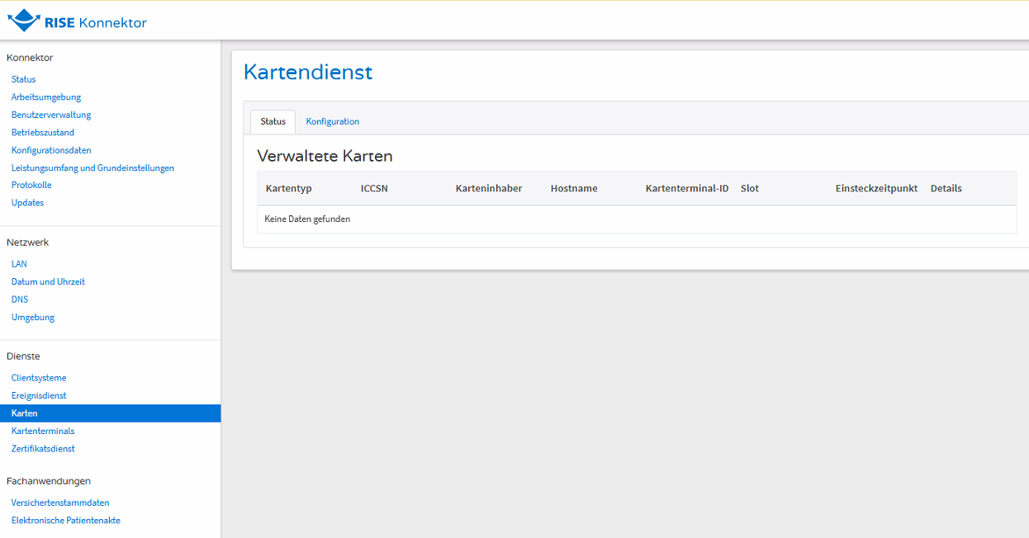Click the Fachanwendungen section heading
Image resolution: width=1029 pixels, height=538 pixels.
pyautogui.click(x=49, y=481)
